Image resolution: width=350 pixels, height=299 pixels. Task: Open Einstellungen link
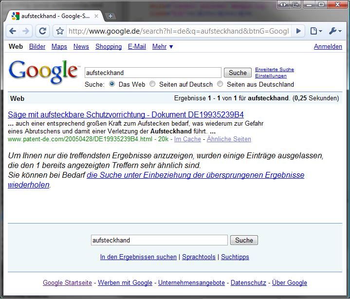point(271,75)
